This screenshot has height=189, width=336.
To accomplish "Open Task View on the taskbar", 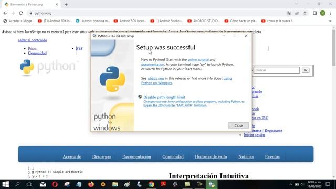I will [29, 184].
